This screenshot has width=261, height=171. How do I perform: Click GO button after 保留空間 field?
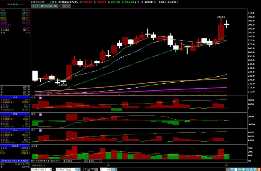click(113, 169)
